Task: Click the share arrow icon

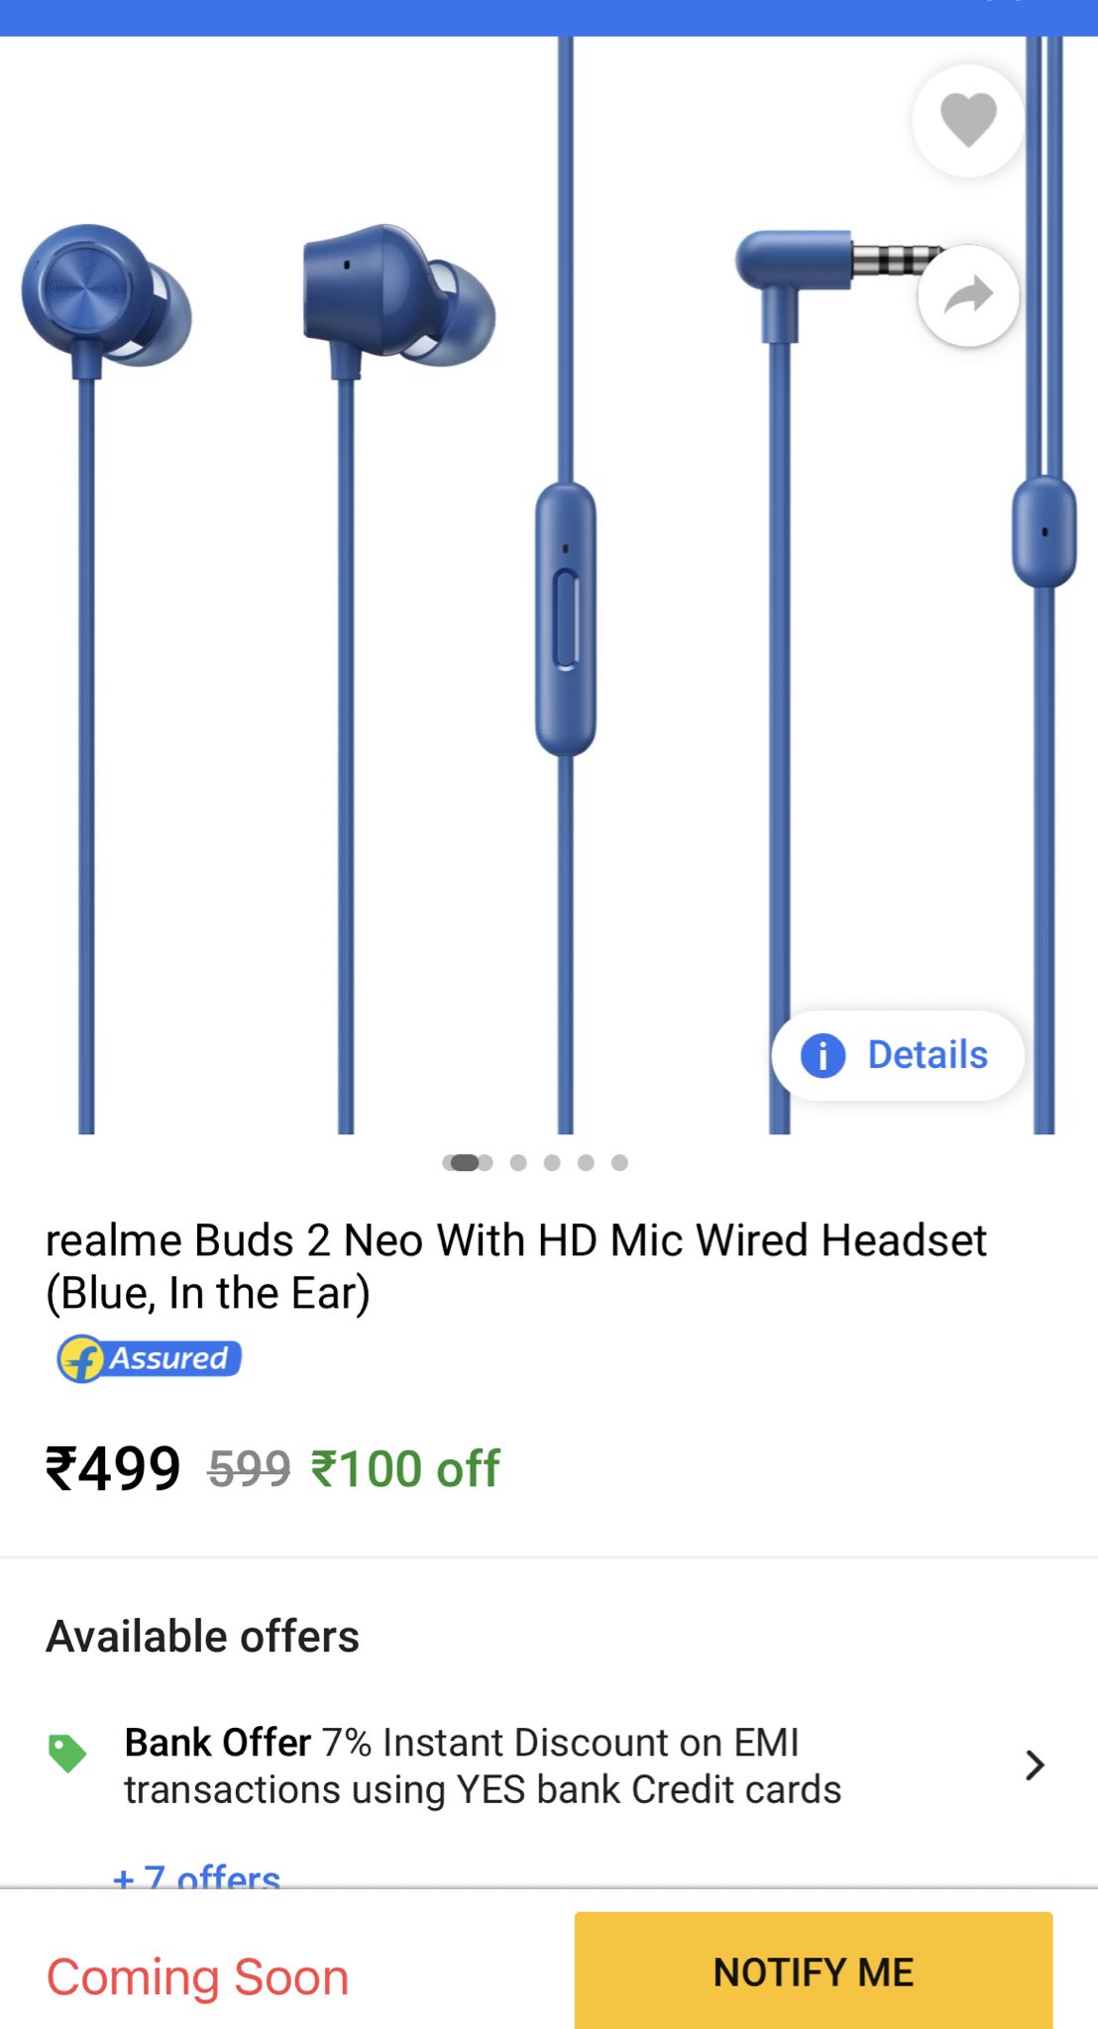Action: click(968, 295)
